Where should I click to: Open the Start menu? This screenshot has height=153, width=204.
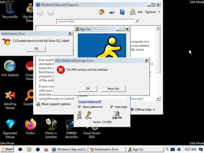(7, 149)
